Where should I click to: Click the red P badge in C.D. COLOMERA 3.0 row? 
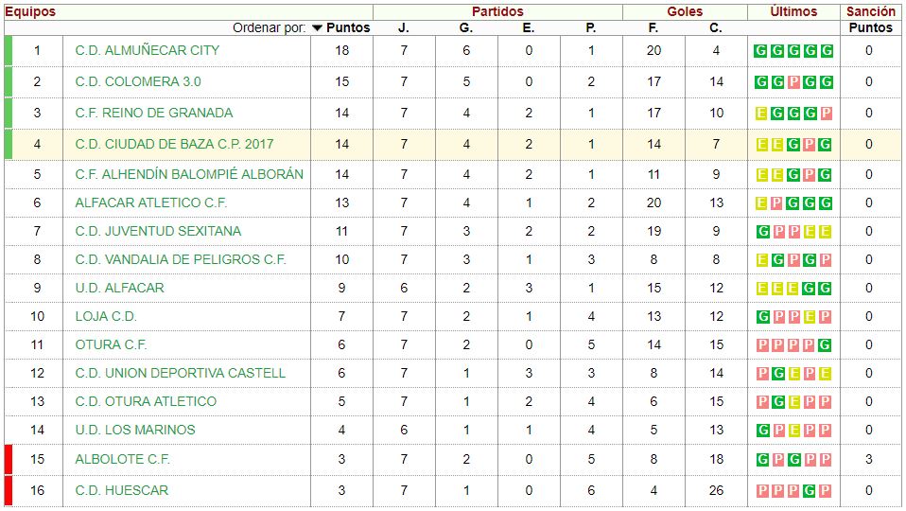tap(793, 82)
